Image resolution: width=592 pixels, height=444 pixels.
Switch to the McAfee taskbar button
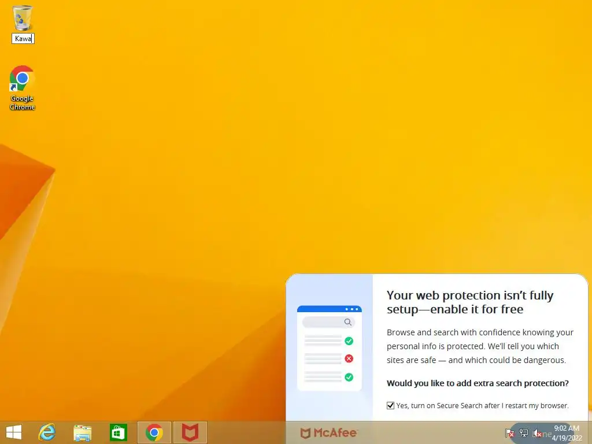pyautogui.click(x=190, y=432)
